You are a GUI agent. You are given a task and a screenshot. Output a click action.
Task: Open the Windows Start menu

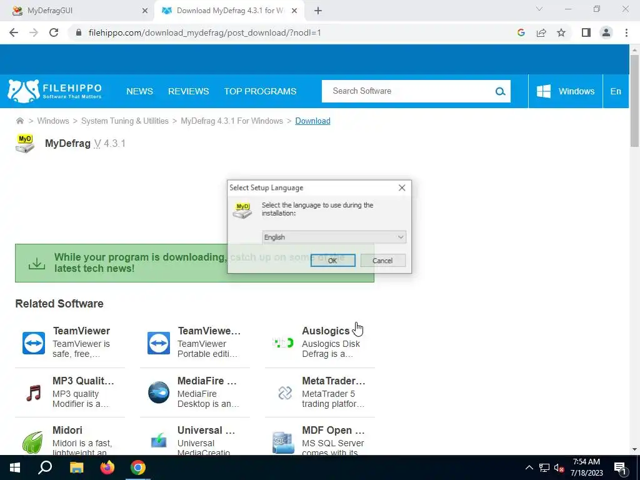click(15, 467)
